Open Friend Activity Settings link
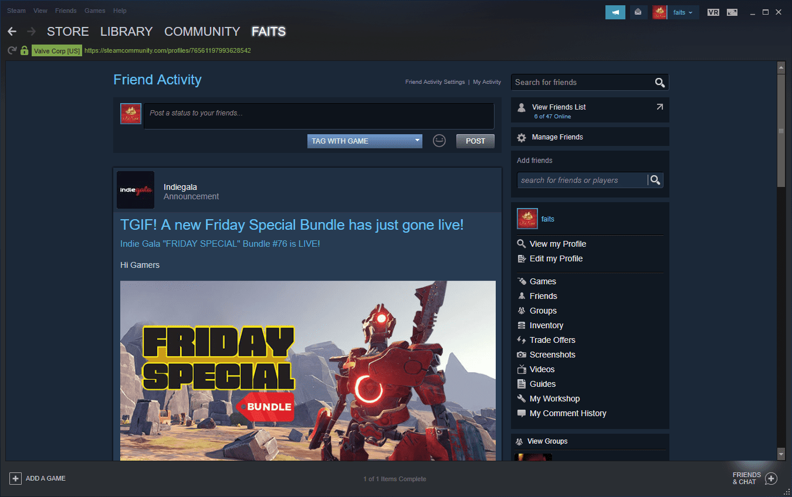 click(435, 82)
